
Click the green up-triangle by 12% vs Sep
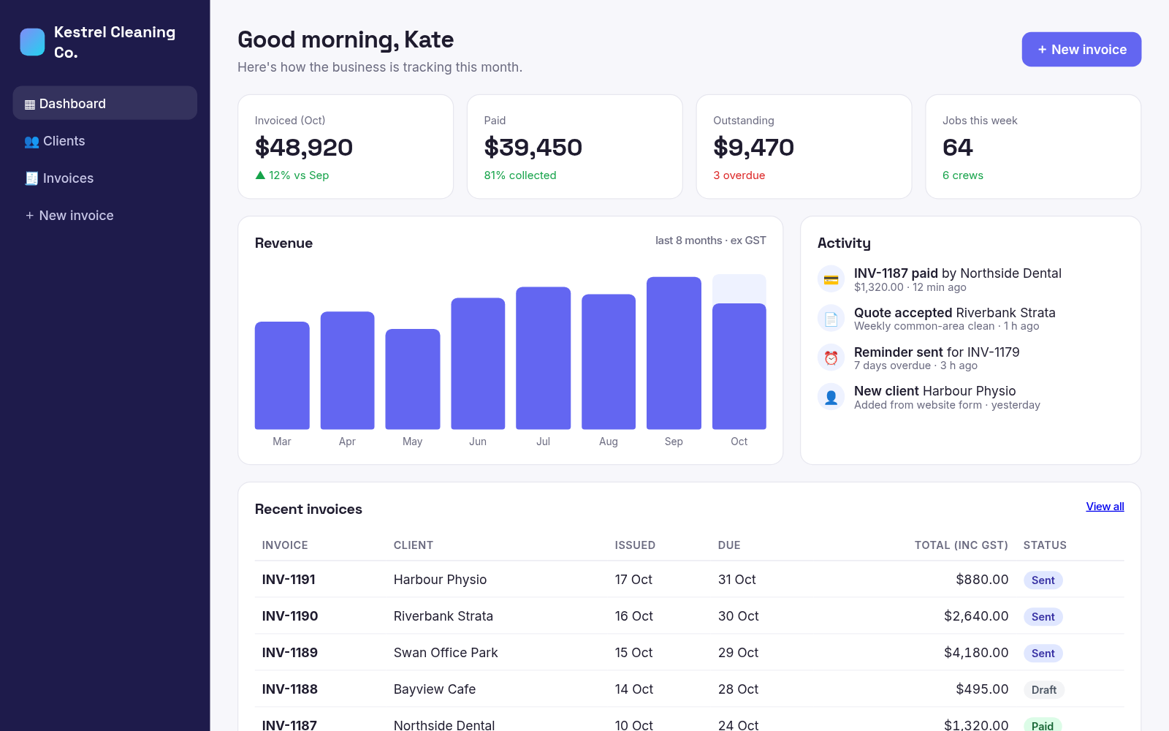260,175
